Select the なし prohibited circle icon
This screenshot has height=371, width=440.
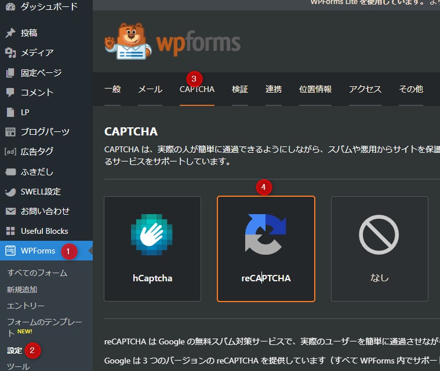click(379, 236)
